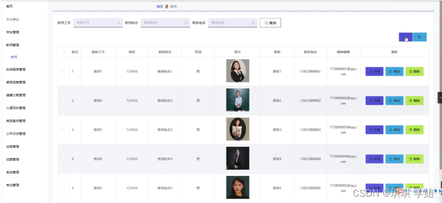Screen dimensions: 442x203
Task: Click email cell 773890002@qq.com
Action: pos(343,100)
